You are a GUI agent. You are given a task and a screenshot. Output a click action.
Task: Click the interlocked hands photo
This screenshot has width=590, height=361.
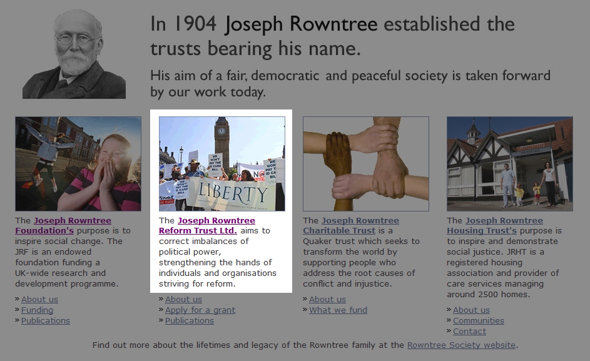click(x=366, y=164)
